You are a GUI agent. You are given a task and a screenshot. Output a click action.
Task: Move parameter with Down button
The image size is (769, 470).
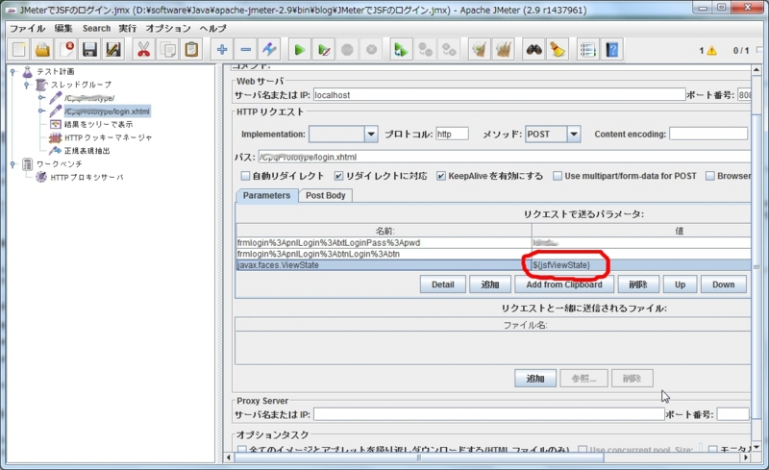[724, 284]
